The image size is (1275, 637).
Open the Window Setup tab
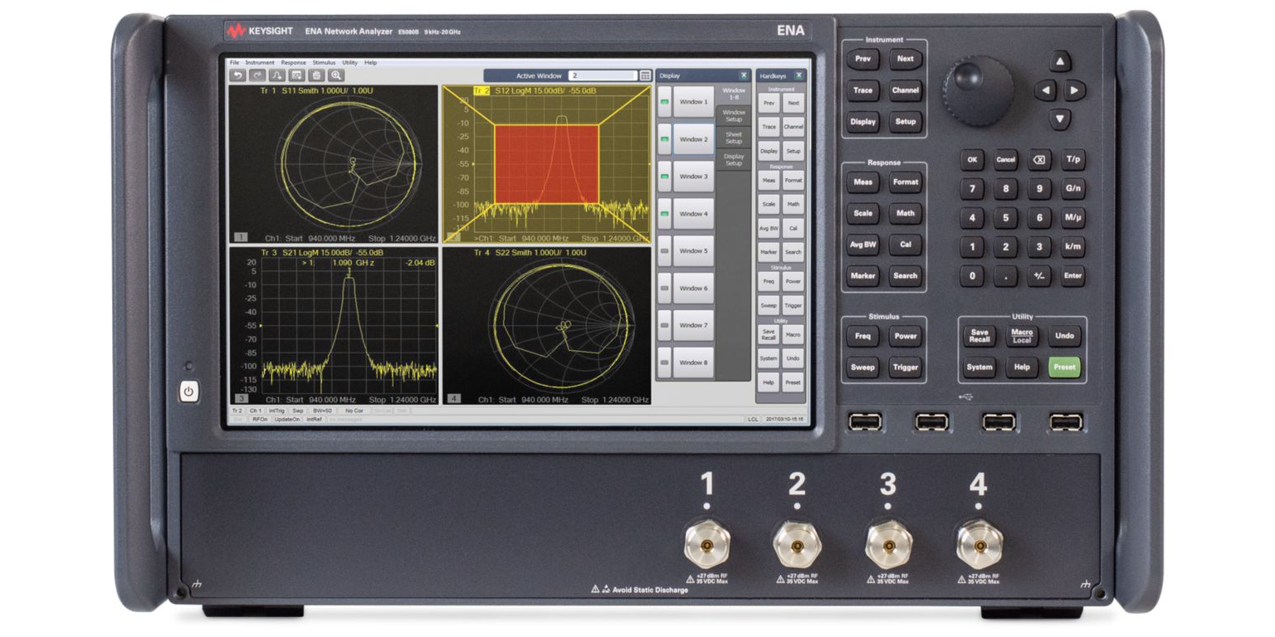(734, 115)
